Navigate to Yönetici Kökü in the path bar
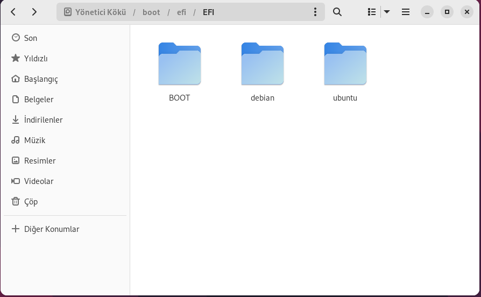The image size is (481, 297). [x=101, y=12]
